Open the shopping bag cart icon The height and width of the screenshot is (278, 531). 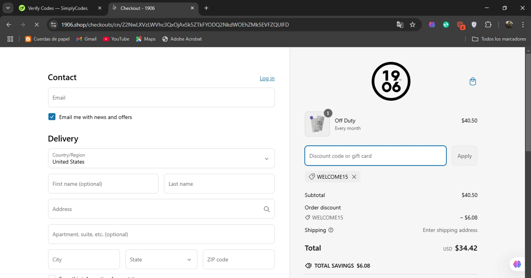coord(473,82)
